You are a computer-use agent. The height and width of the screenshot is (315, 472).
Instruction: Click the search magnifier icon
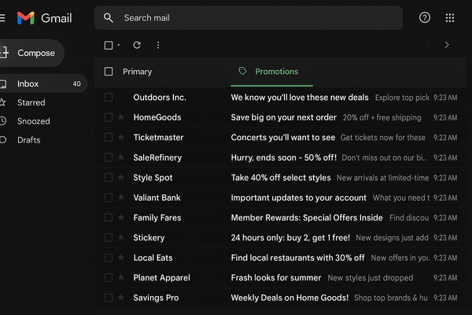(x=109, y=17)
